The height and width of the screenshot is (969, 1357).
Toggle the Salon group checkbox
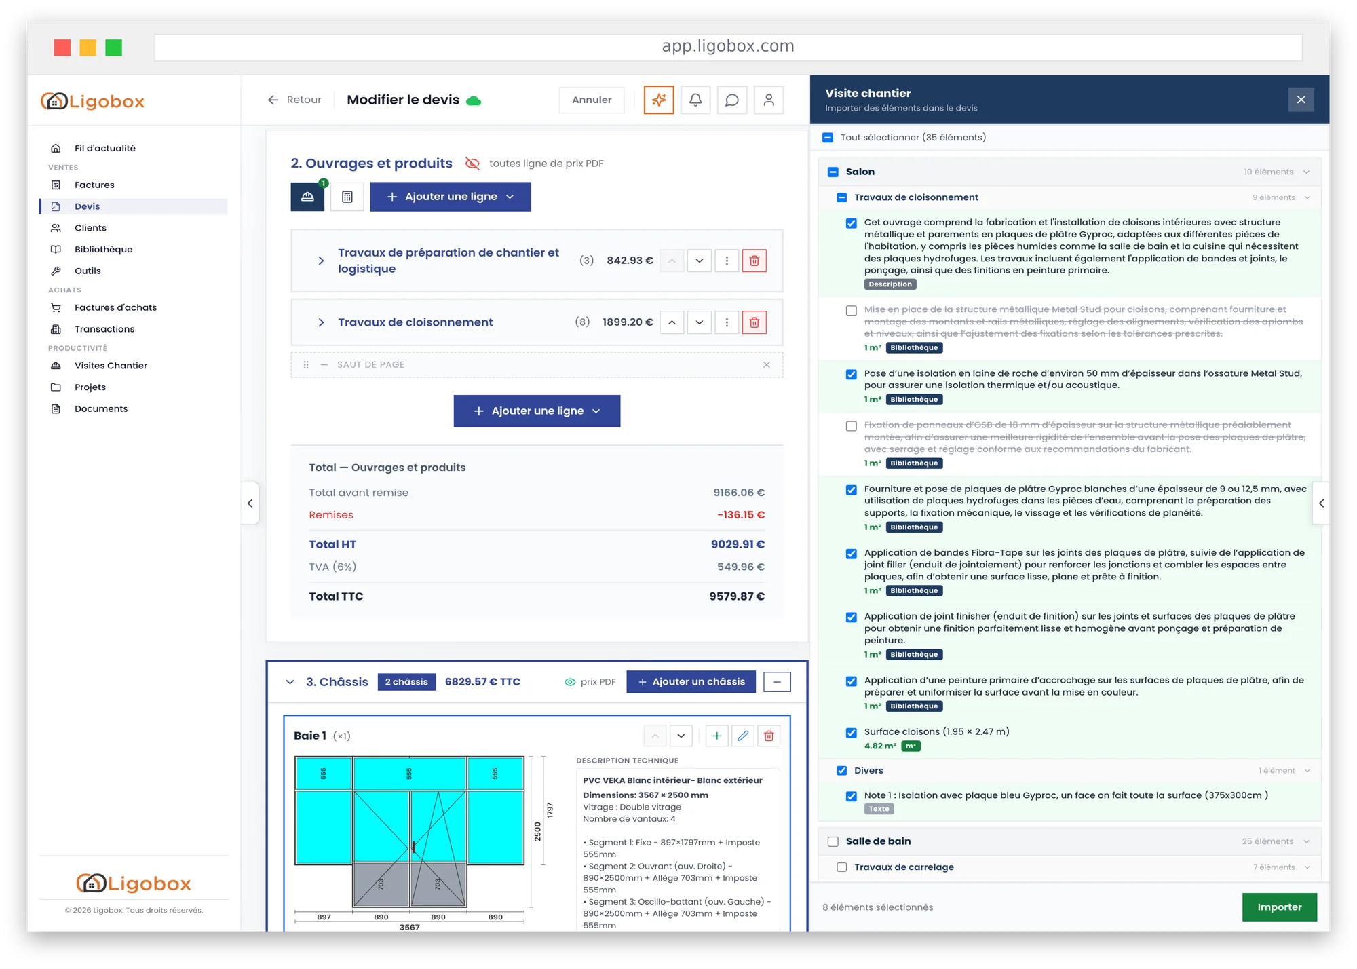tap(833, 172)
